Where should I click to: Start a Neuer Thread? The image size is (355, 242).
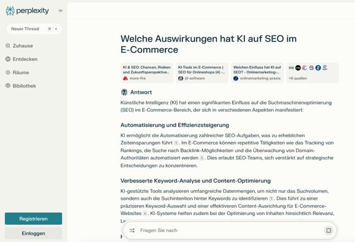click(34, 29)
